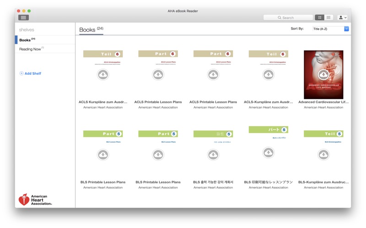The image size is (366, 228).
Task: Click the magnifier icon in Search
Action: (x=280, y=18)
